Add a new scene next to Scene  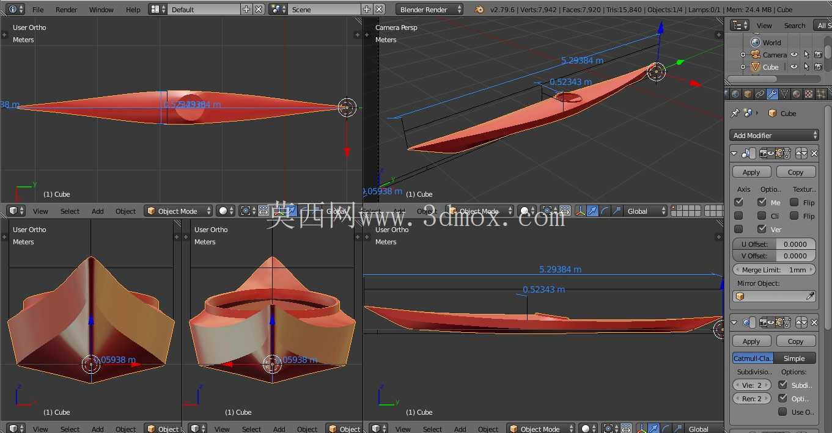click(367, 9)
